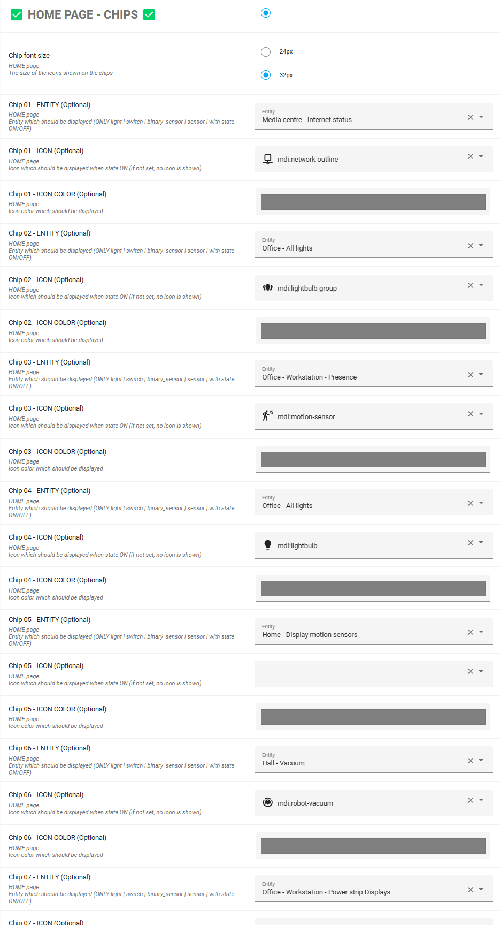Image resolution: width=500 pixels, height=925 pixels.
Task: Change the Chip 06 icon color
Action: pyautogui.click(x=373, y=846)
